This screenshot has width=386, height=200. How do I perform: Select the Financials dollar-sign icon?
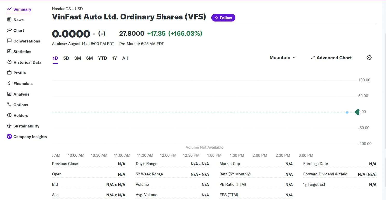[9, 83]
